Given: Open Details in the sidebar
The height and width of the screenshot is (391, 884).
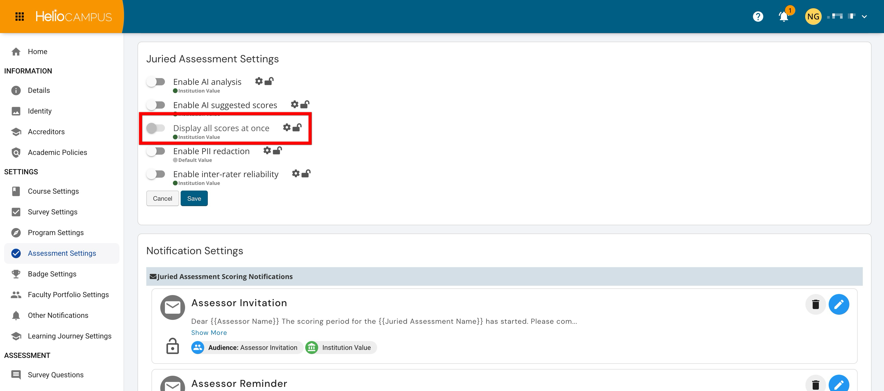Looking at the screenshot, I should pyautogui.click(x=62, y=90).
